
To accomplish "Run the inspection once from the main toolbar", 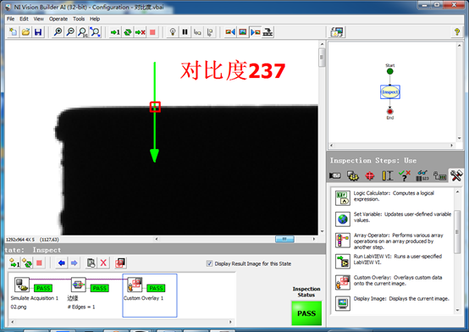I will pyautogui.click(x=115, y=32).
